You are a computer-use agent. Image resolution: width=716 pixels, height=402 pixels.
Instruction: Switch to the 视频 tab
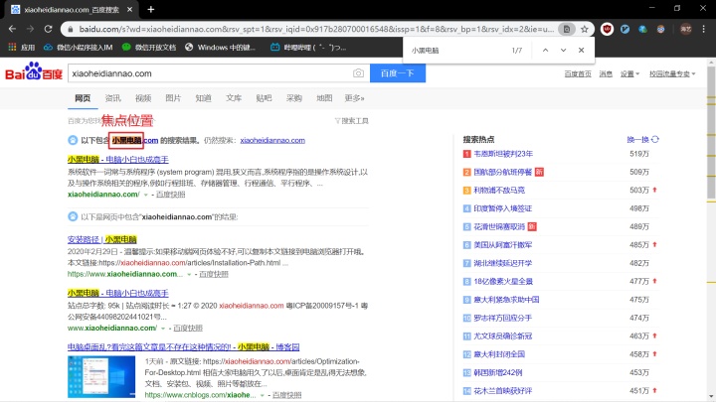(x=143, y=98)
